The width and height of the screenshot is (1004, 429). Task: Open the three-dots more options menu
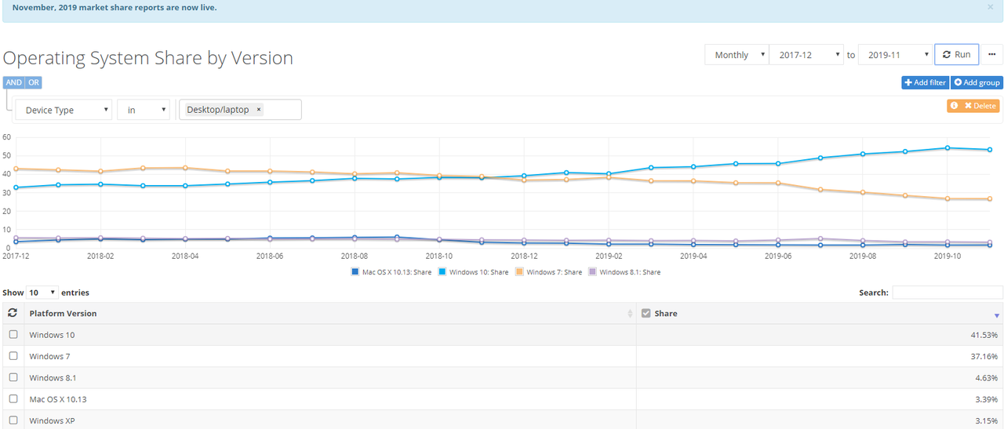pos(992,55)
